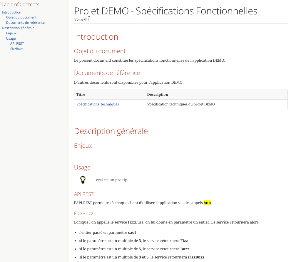The image size is (291, 262).
Task: Open API REST entry in sidebar contents
Action: [17, 43]
